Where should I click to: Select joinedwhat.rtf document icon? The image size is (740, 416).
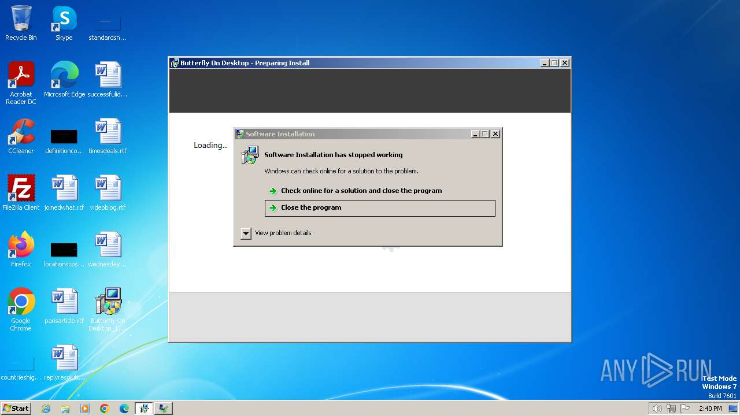pos(64,193)
